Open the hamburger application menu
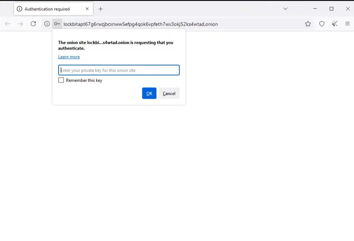The height and width of the screenshot is (241, 354). click(x=348, y=24)
